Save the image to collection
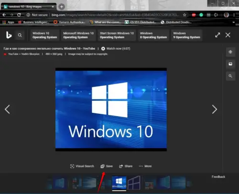Image resolution: width=239 pixels, height=194 pixels. tap(107, 166)
